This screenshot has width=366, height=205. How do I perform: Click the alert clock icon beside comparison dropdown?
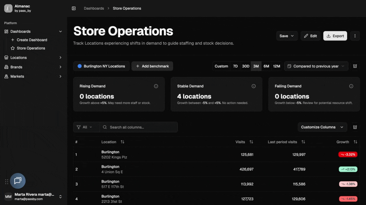(x=355, y=66)
